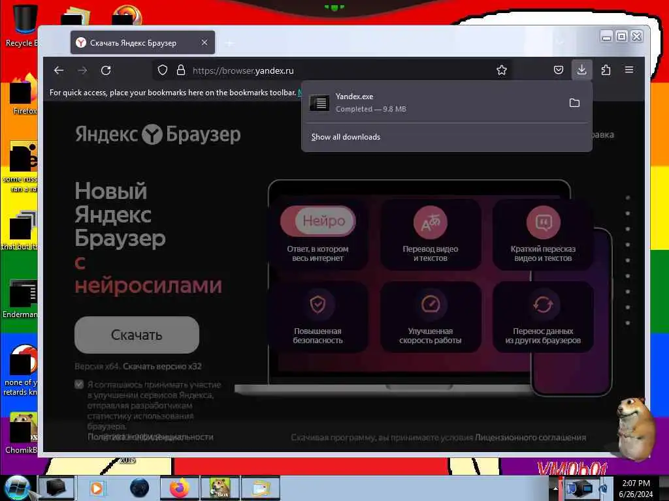Open the ChomikBox hamster taskbar icon
Screen dimensions: 669x501
(x=220, y=488)
